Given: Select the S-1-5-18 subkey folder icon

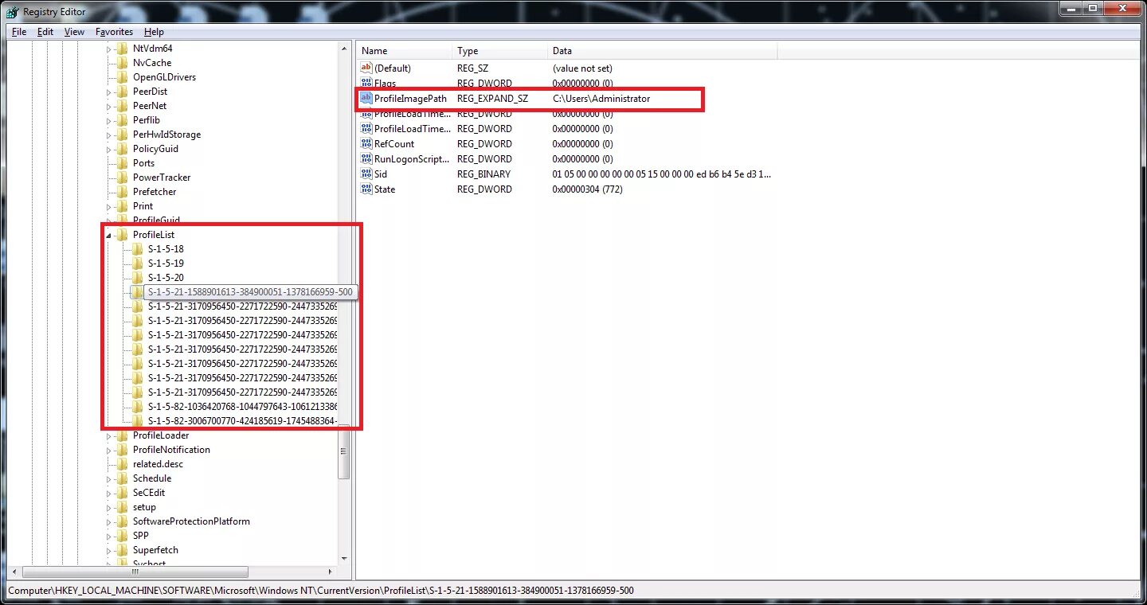Looking at the screenshot, I should [x=137, y=249].
